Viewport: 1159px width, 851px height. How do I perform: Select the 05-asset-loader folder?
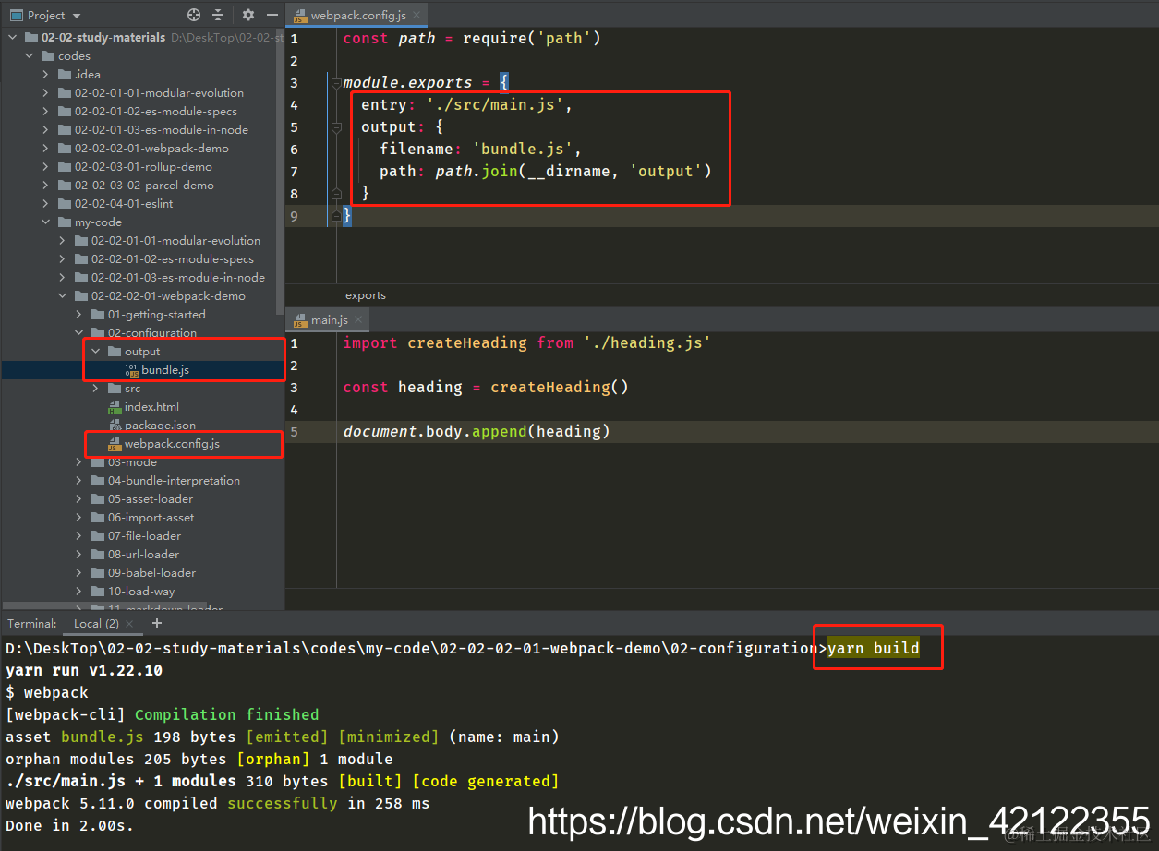tap(151, 499)
